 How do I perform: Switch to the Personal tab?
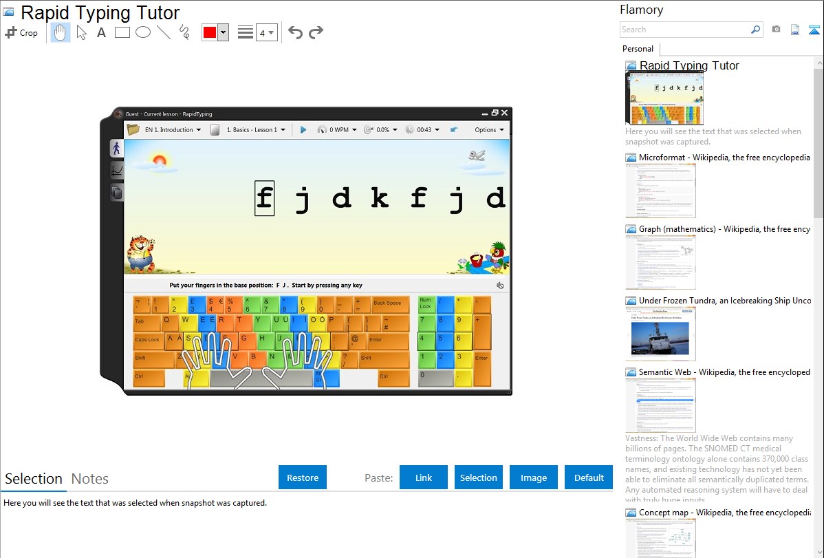point(638,49)
